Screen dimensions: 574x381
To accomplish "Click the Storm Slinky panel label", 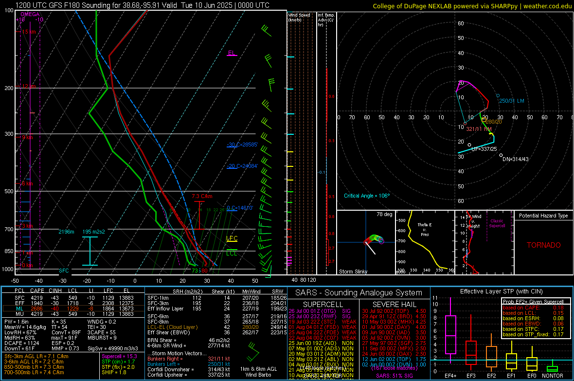I will pyautogui.click(x=353, y=272).
